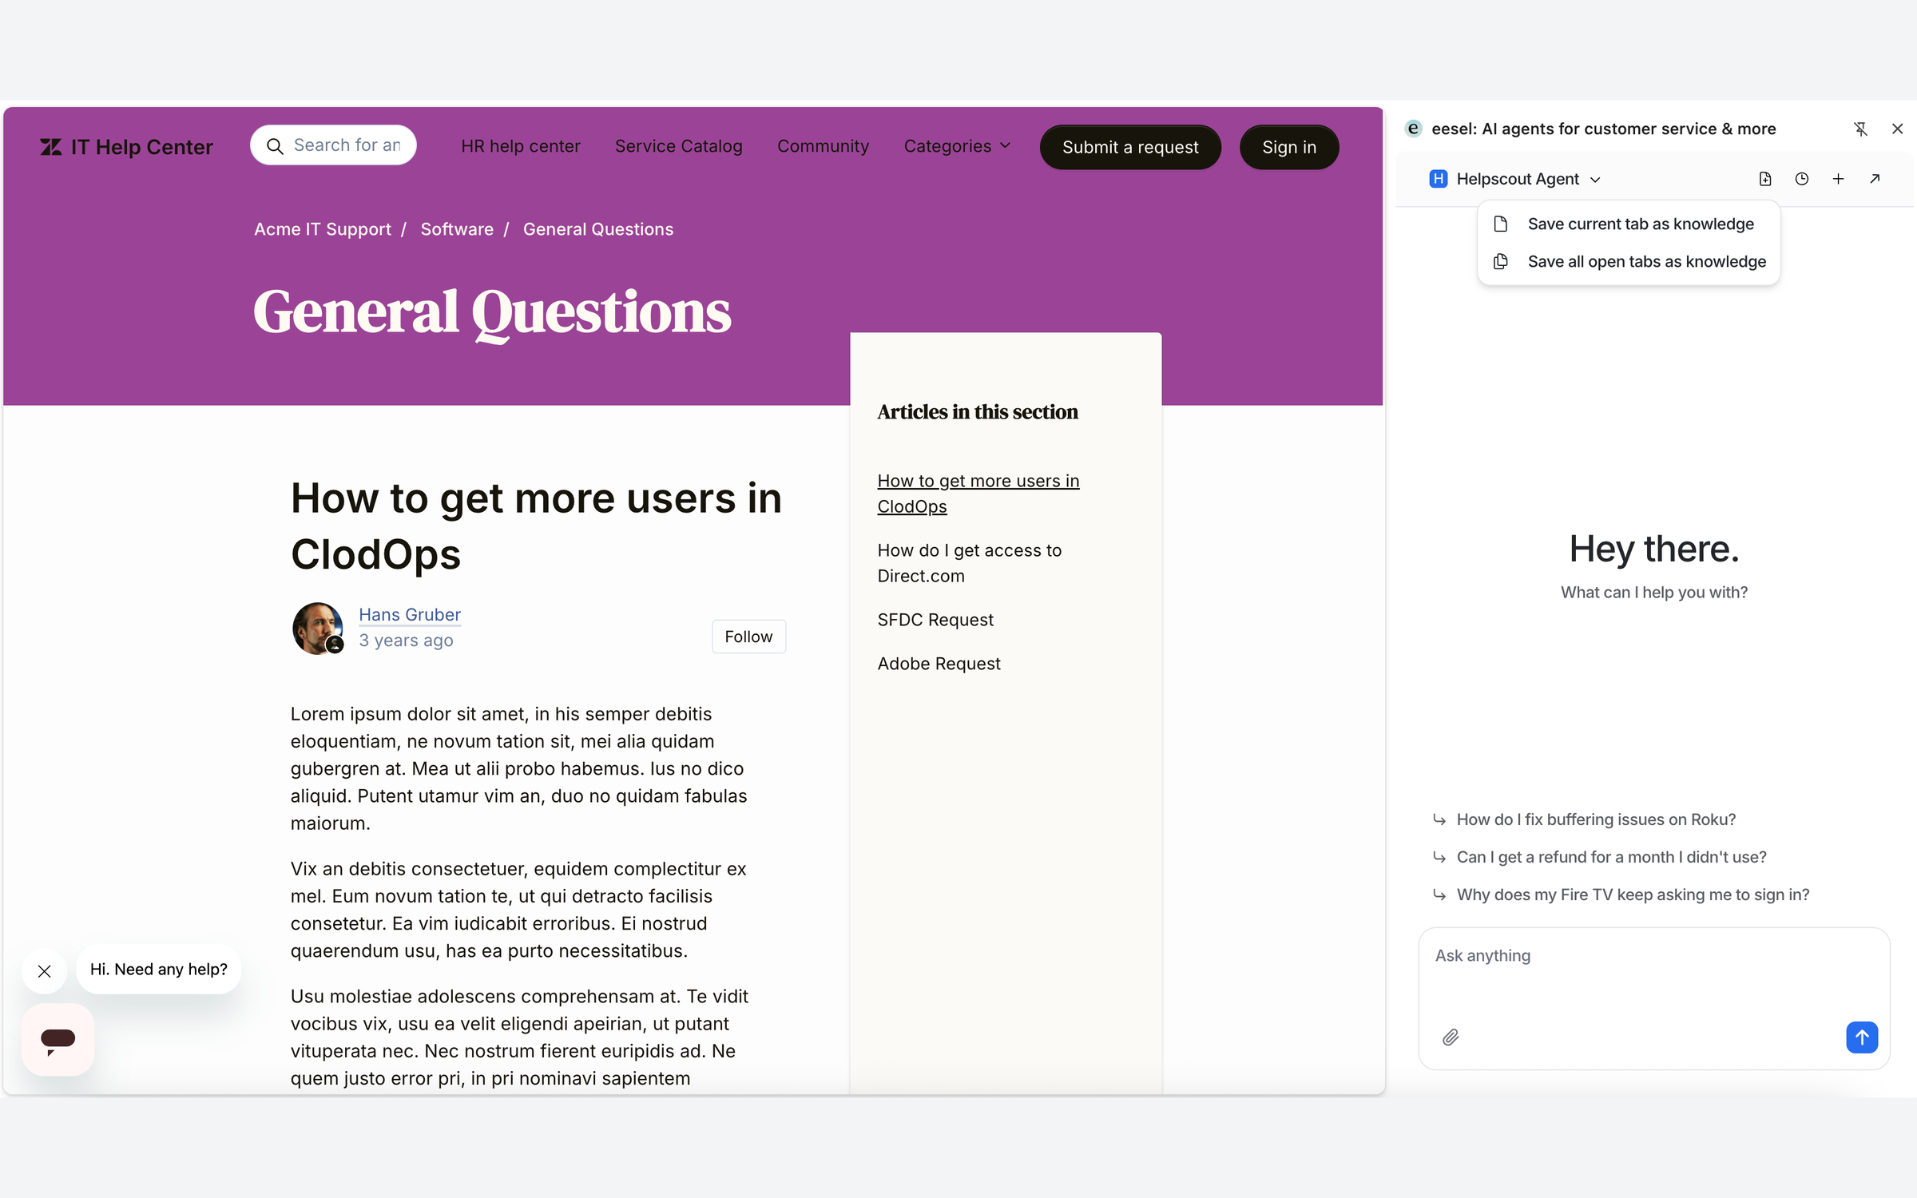
Task: Start a new chat with plus icon
Action: pyautogui.click(x=1838, y=179)
